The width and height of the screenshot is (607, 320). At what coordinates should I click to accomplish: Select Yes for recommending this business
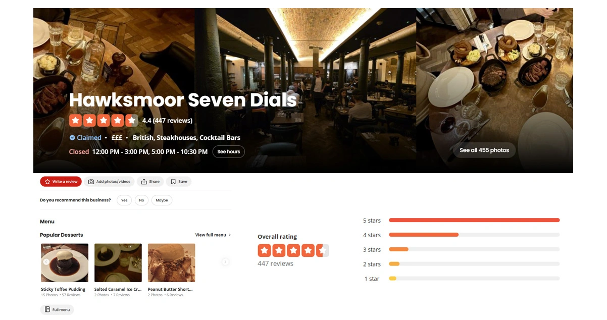[x=124, y=200]
